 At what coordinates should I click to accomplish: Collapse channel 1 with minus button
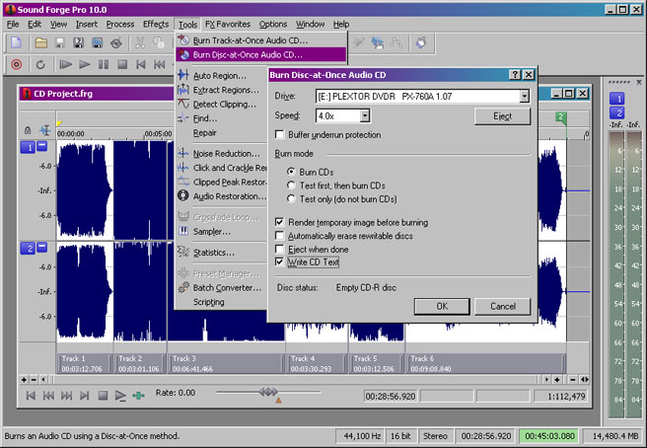point(42,146)
